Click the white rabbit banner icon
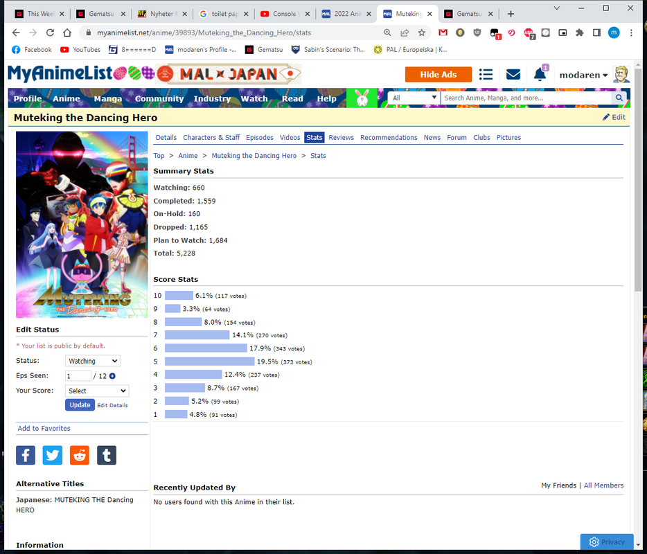647x554 pixels. click(362, 98)
